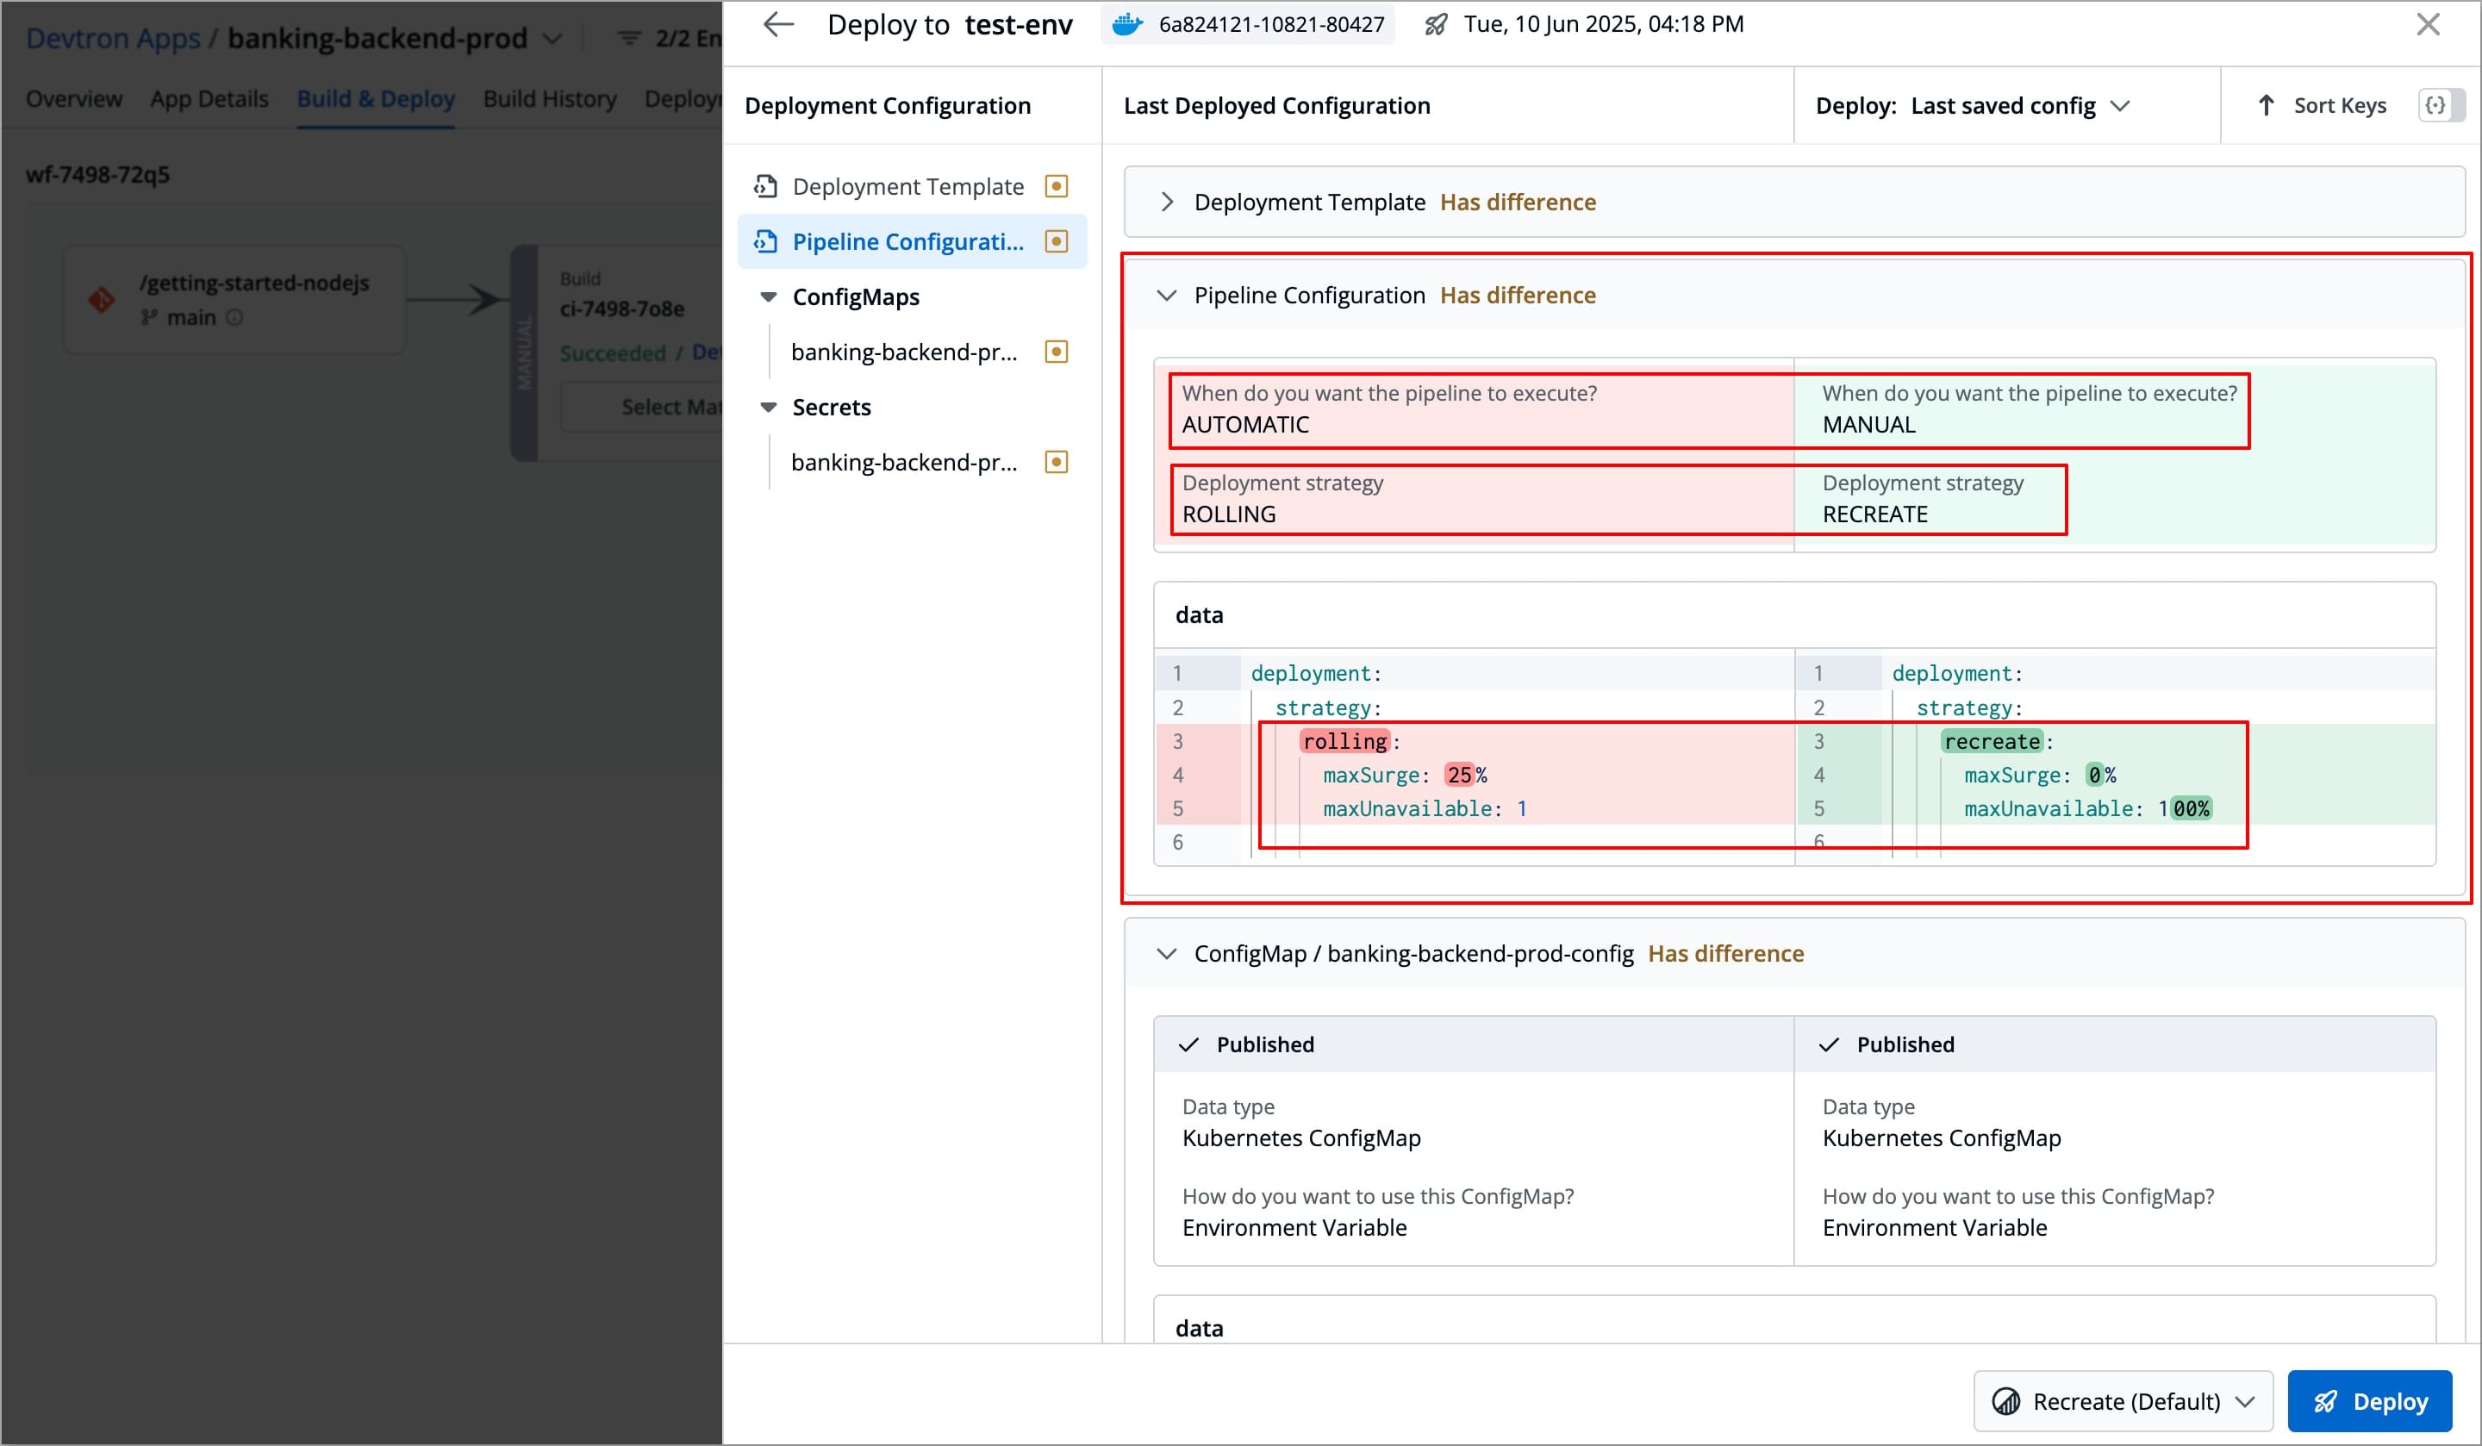Click Recreate (Default) strategy toggle button
The image size is (2482, 1446).
coord(2122,1400)
